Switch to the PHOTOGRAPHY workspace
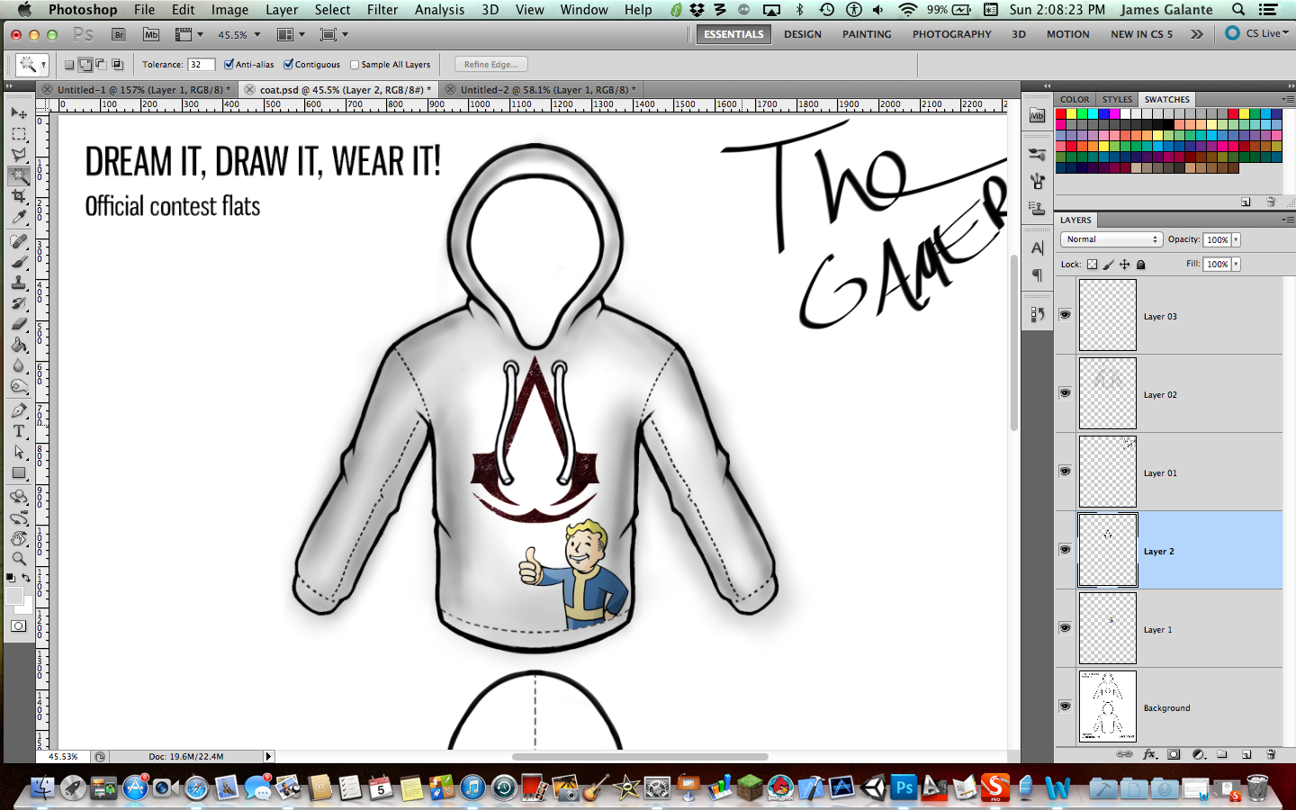Screen dimensions: 1296x810 [x=952, y=34]
